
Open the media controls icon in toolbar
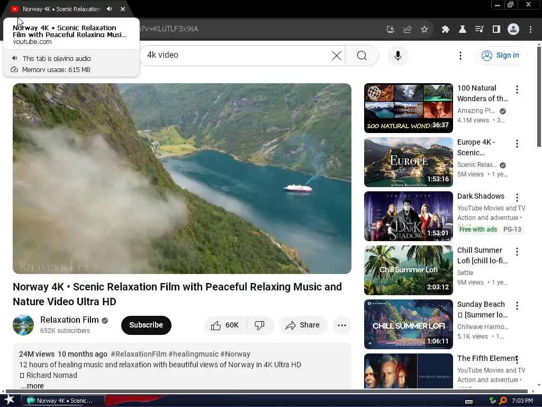[479, 30]
